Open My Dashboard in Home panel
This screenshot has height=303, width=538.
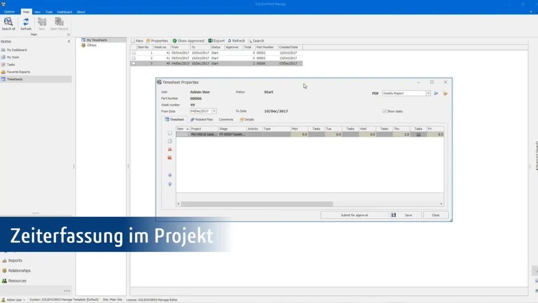17,50
